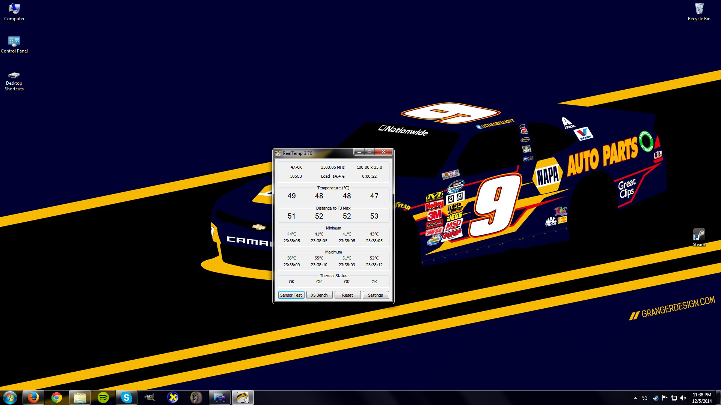Open the Desktop Shortcuts icon
Viewport: 721px width, 405px height.
[14, 81]
